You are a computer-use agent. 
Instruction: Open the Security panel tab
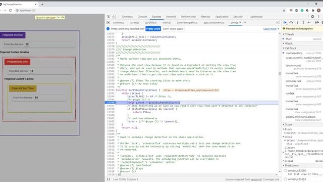coord(238,17)
